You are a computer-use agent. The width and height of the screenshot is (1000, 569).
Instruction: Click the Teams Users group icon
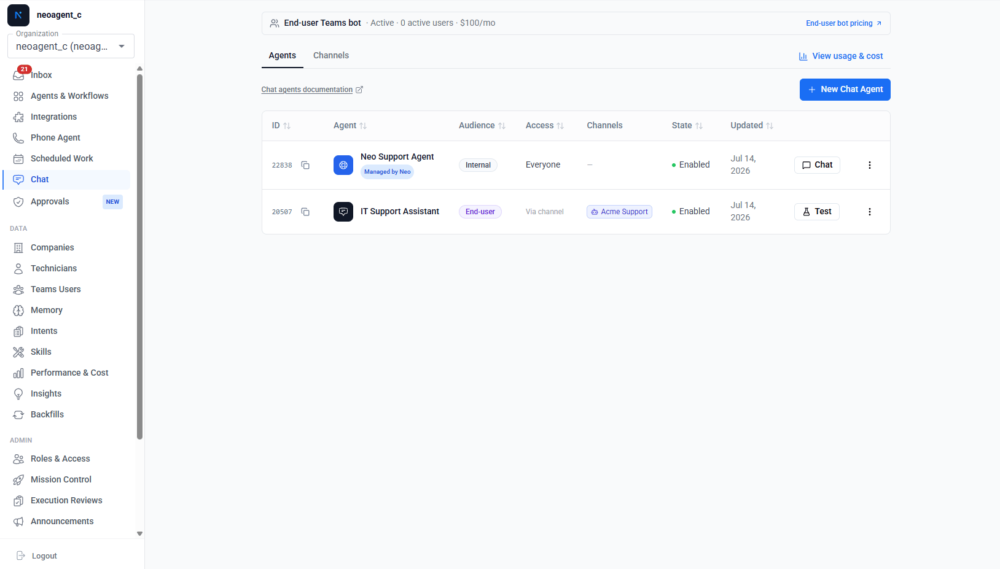tap(18, 290)
